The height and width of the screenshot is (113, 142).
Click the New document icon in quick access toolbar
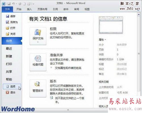24,4
